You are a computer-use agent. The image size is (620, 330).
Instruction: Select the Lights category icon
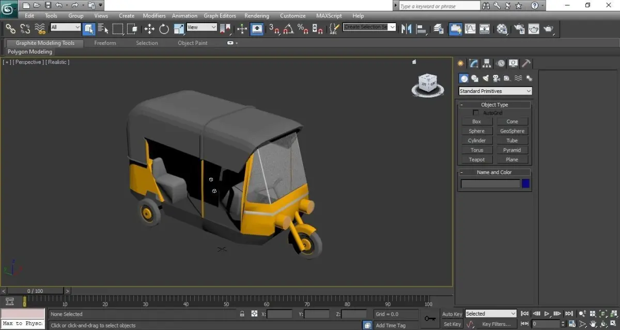tap(486, 78)
